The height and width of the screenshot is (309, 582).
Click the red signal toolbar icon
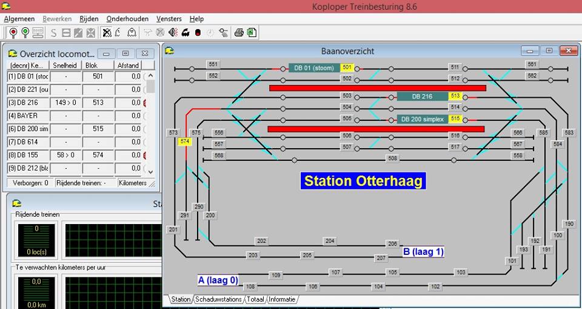(x=13, y=33)
